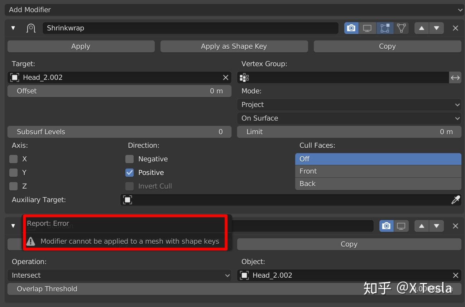Move the Shrinkwrap modifier up
465x307 pixels.
[x=421, y=28]
